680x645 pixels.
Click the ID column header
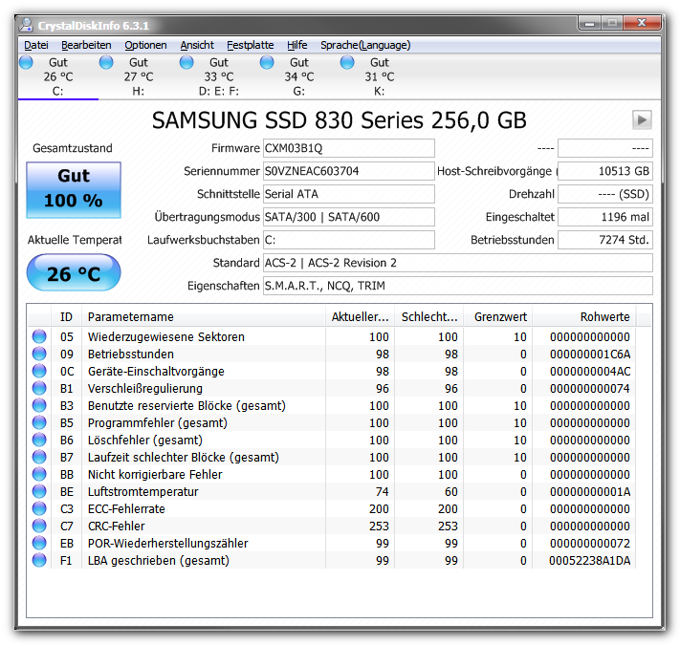[66, 317]
